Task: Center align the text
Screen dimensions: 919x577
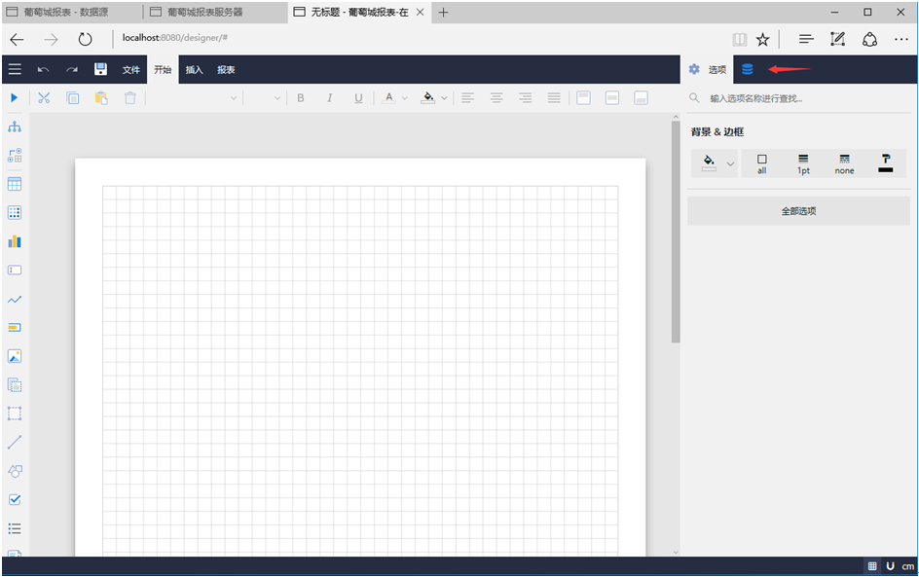Action: pyautogui.click(x=496, y=98)
